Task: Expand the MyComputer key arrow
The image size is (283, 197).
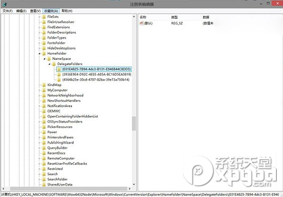Action: (40, 90)
